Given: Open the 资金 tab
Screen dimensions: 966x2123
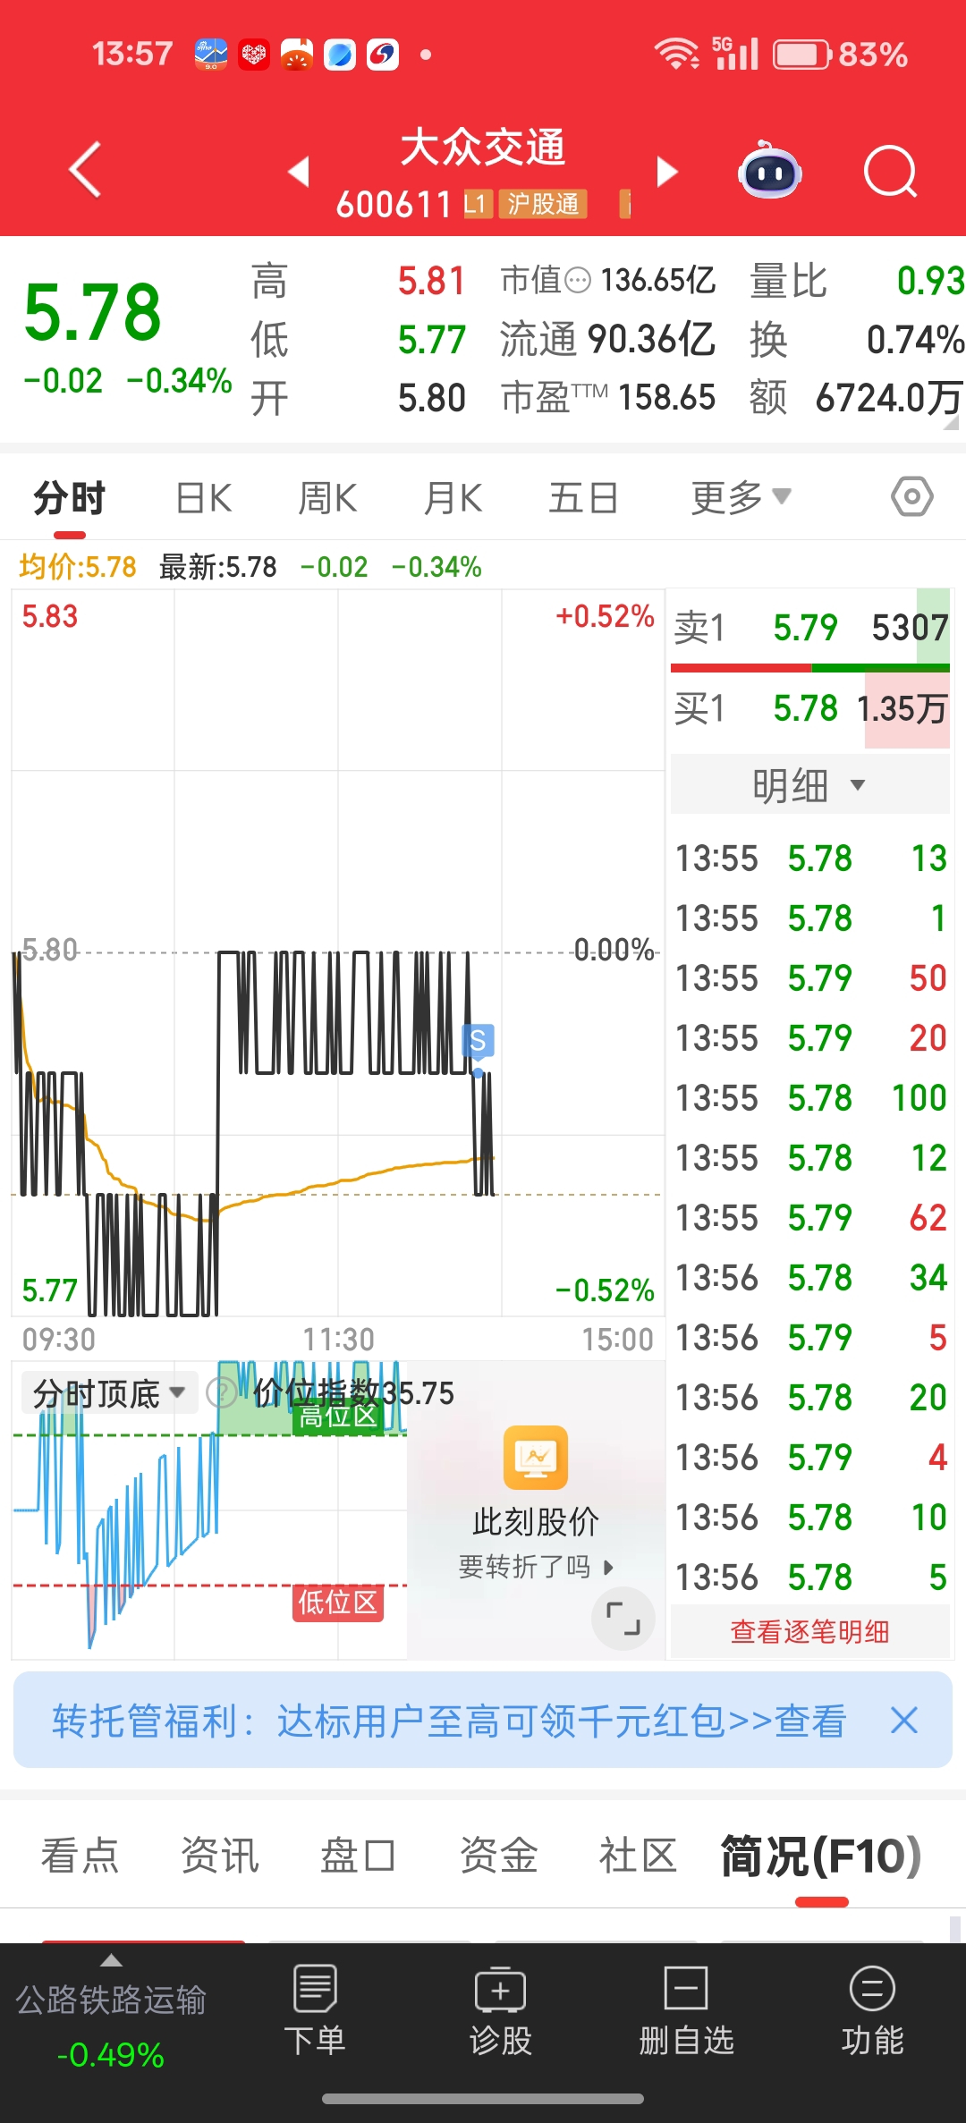Looking at the screenshot, I should point(498,1855).
